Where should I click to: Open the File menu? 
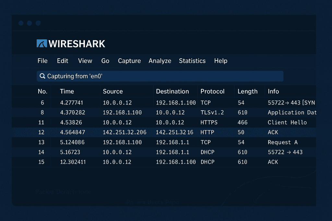[x=42, y=61]
